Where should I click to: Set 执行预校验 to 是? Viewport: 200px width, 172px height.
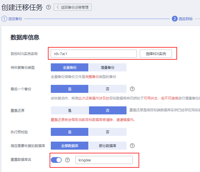69,132
